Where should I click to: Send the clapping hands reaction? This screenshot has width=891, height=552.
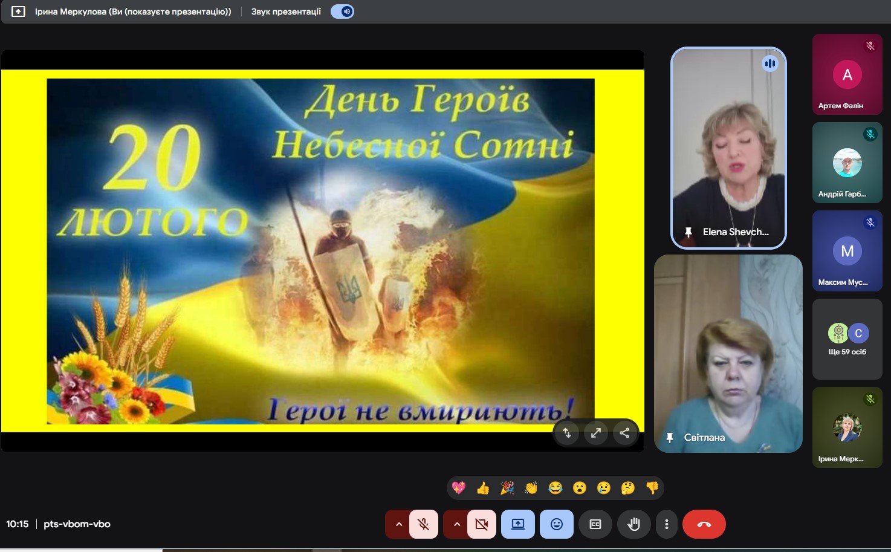coord(531,488)
